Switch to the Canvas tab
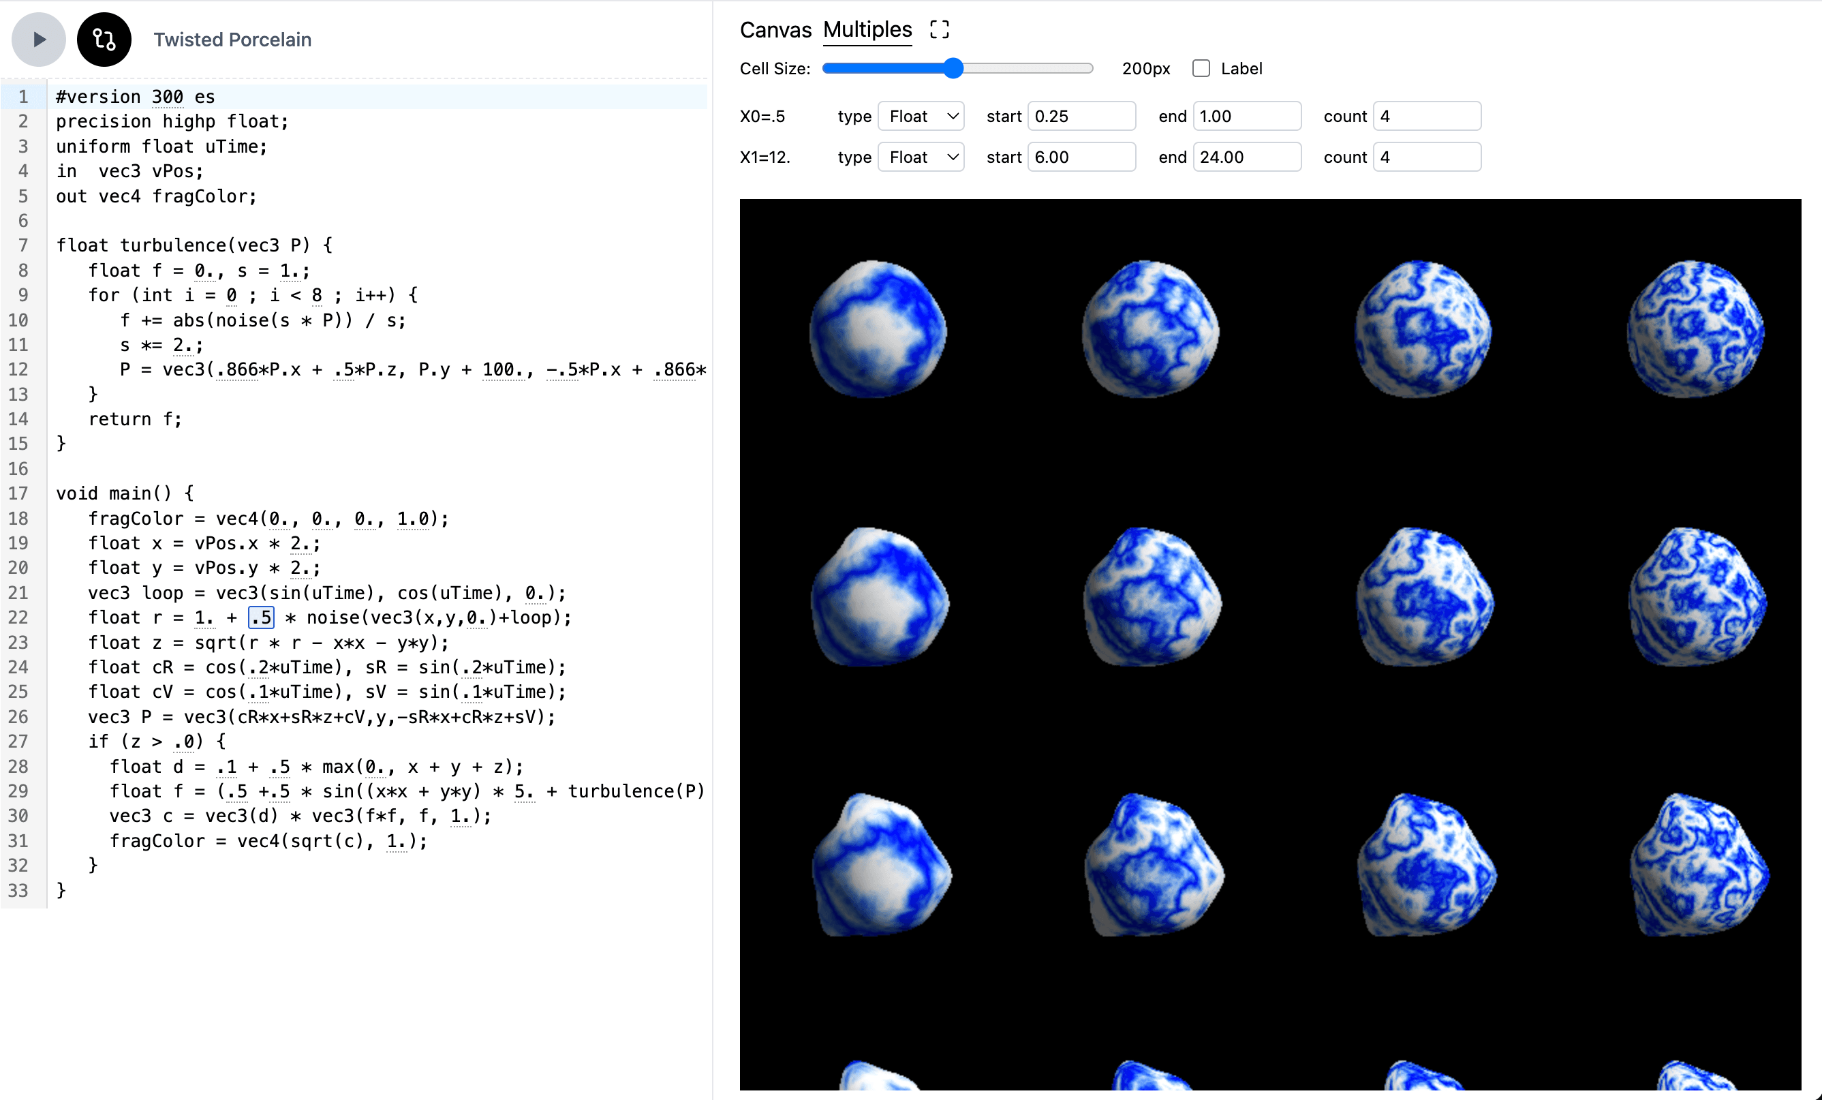The width and height of the screenshot is (1822, 1100). [774, 29]
